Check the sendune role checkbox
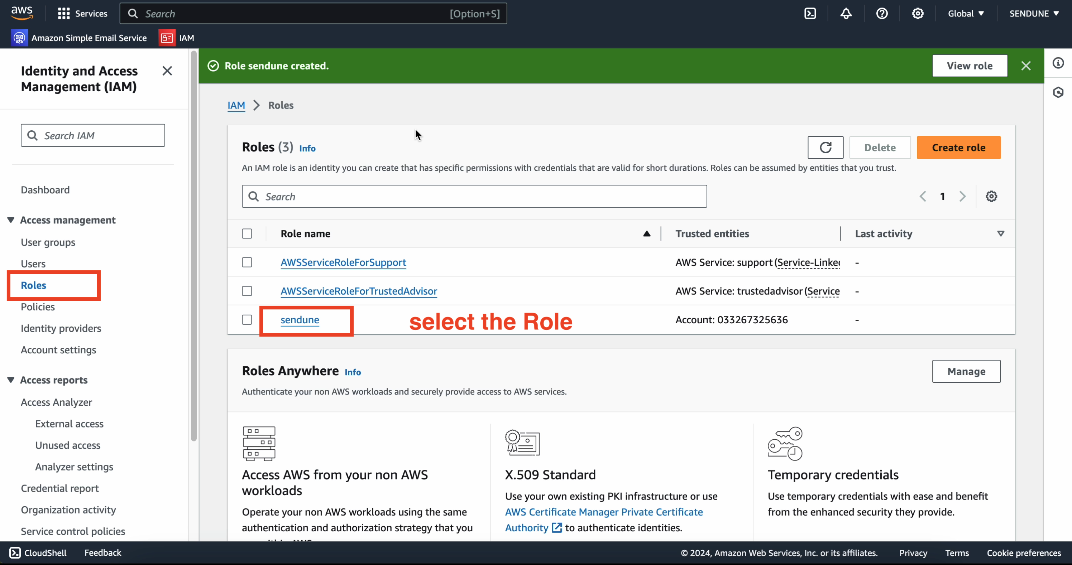 pyautogui.click(x=247, y=320)
